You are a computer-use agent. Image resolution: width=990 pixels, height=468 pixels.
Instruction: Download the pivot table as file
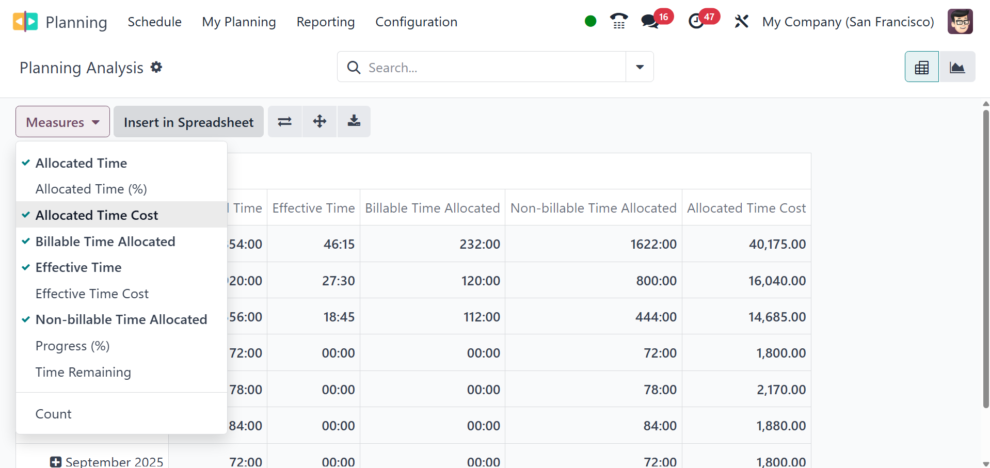(354, 122)
